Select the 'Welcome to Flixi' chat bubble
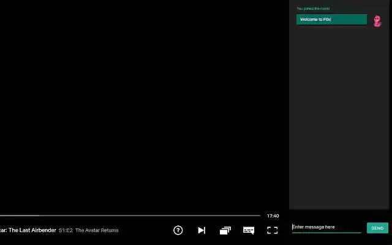Viewport: 392px width, 245px height. click(x=331, y=20)
